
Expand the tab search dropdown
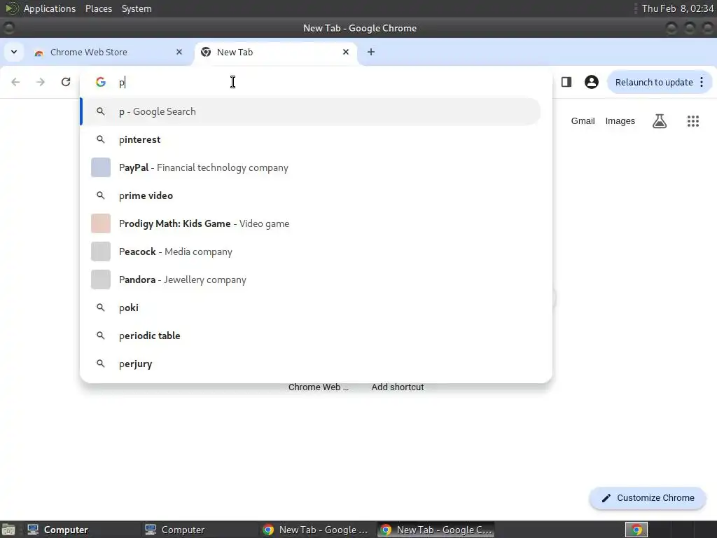(14, 52)
